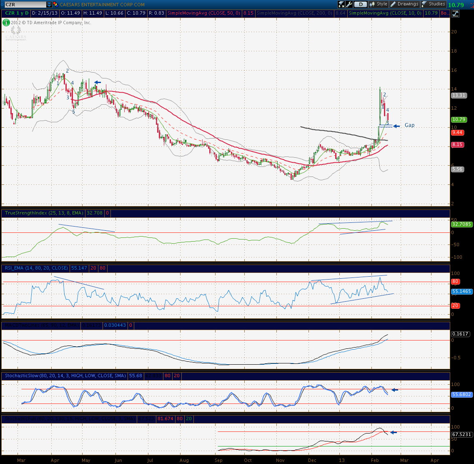Click the CZR symbol input field
This screenshot has height=464, width=474.
[x=25, y=5]
